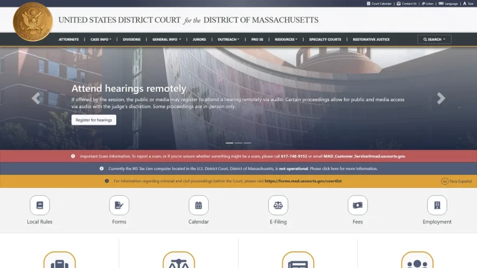Click the IRS Tax Lien info icon
Image resolution: width=477 pixels, height=268 pixels.
[102, 169]
